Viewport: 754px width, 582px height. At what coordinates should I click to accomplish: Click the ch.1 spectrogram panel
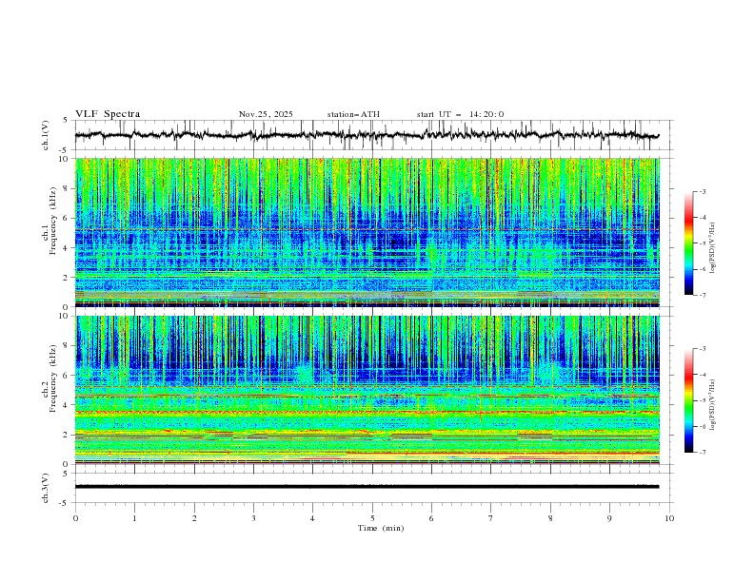367,232
